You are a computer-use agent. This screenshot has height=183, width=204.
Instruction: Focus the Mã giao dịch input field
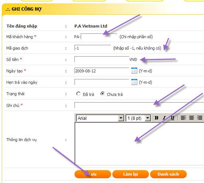click(x=92, y=48)
